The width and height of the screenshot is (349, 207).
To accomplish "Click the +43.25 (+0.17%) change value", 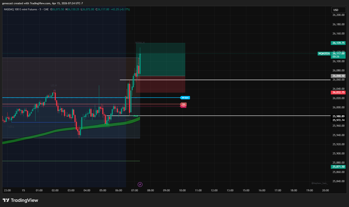I will [x=120, y=9].
